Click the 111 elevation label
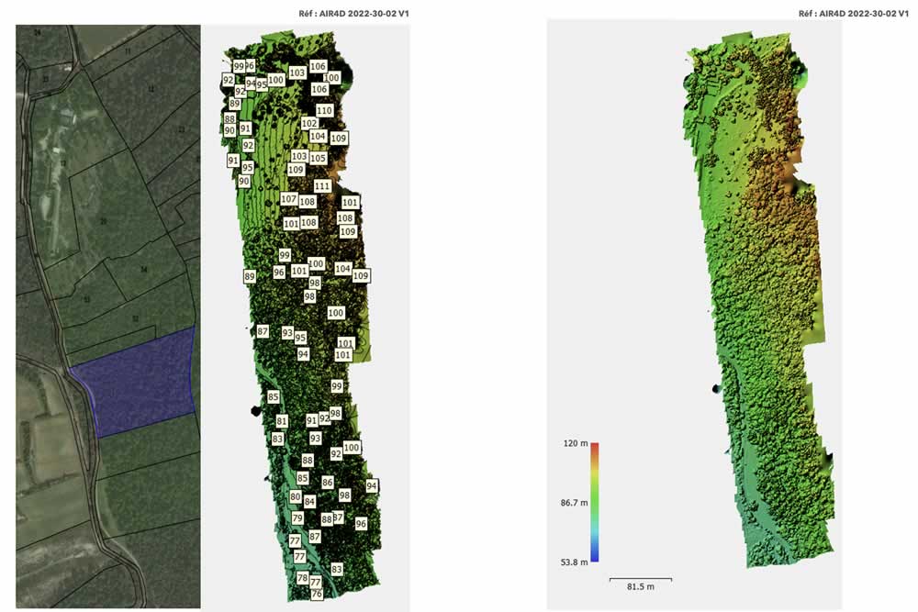 [322, 186]
